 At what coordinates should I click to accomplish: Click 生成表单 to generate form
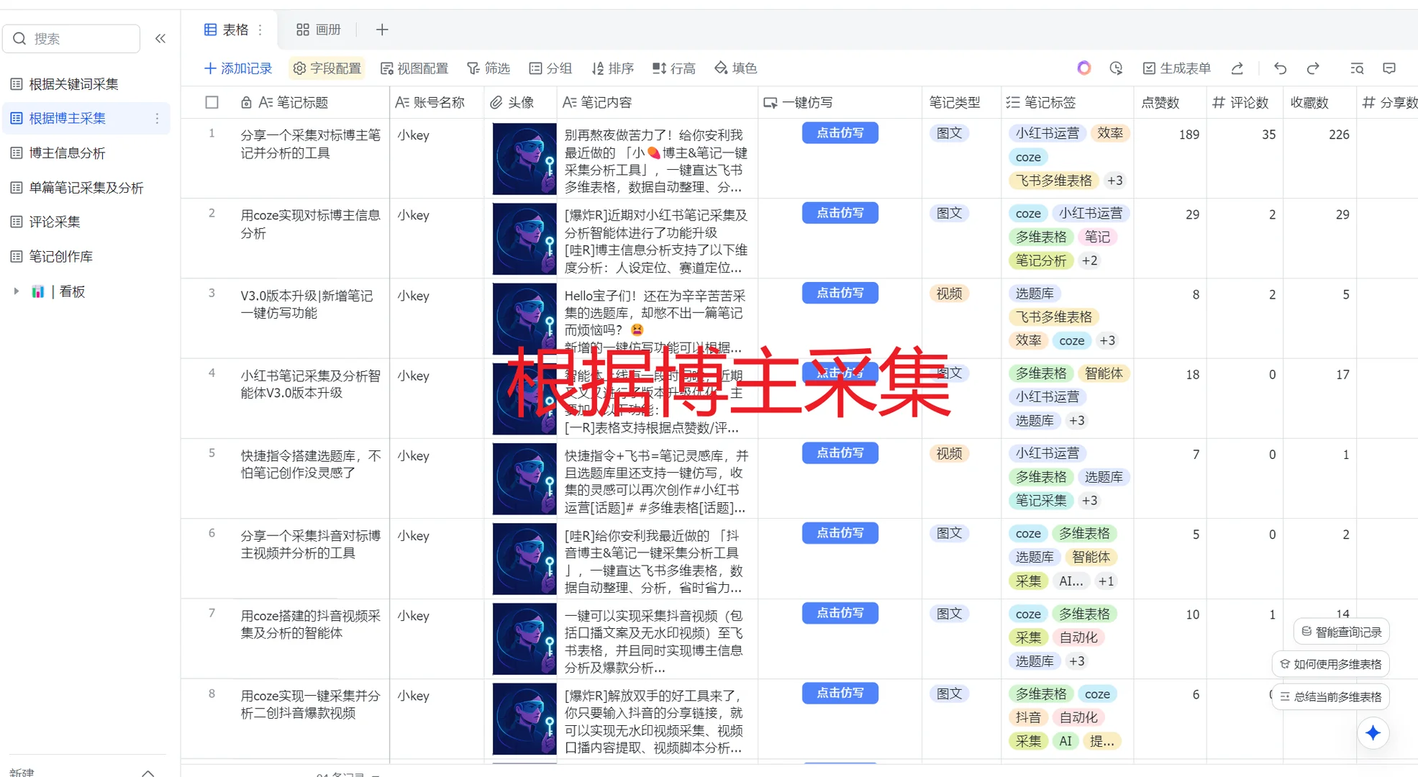(1177, 68)
